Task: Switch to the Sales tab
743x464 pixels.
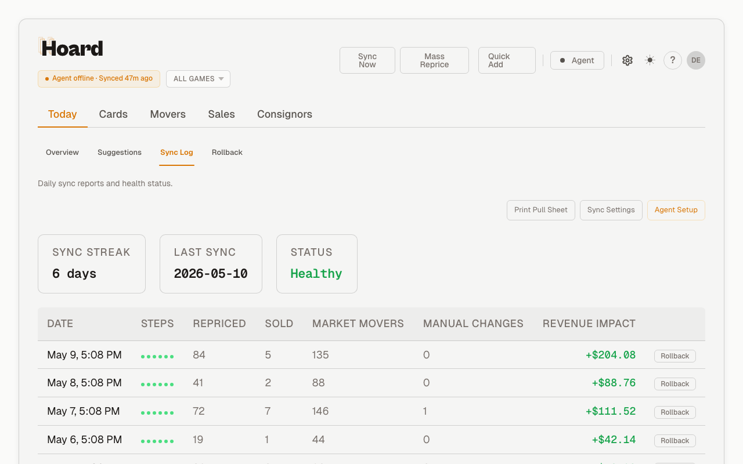Action: (x=222, y=114)
